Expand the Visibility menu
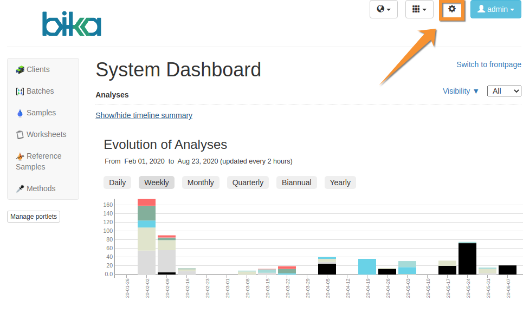 (461, 91)
